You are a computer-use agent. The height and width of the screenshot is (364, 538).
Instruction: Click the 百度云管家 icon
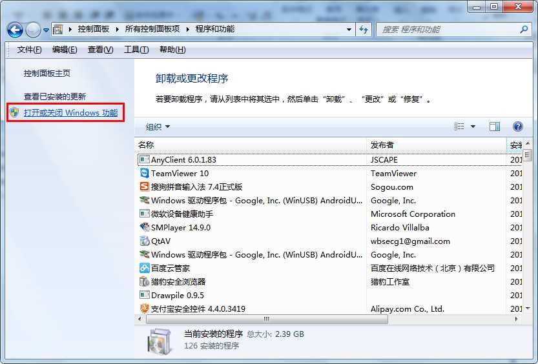145,268
